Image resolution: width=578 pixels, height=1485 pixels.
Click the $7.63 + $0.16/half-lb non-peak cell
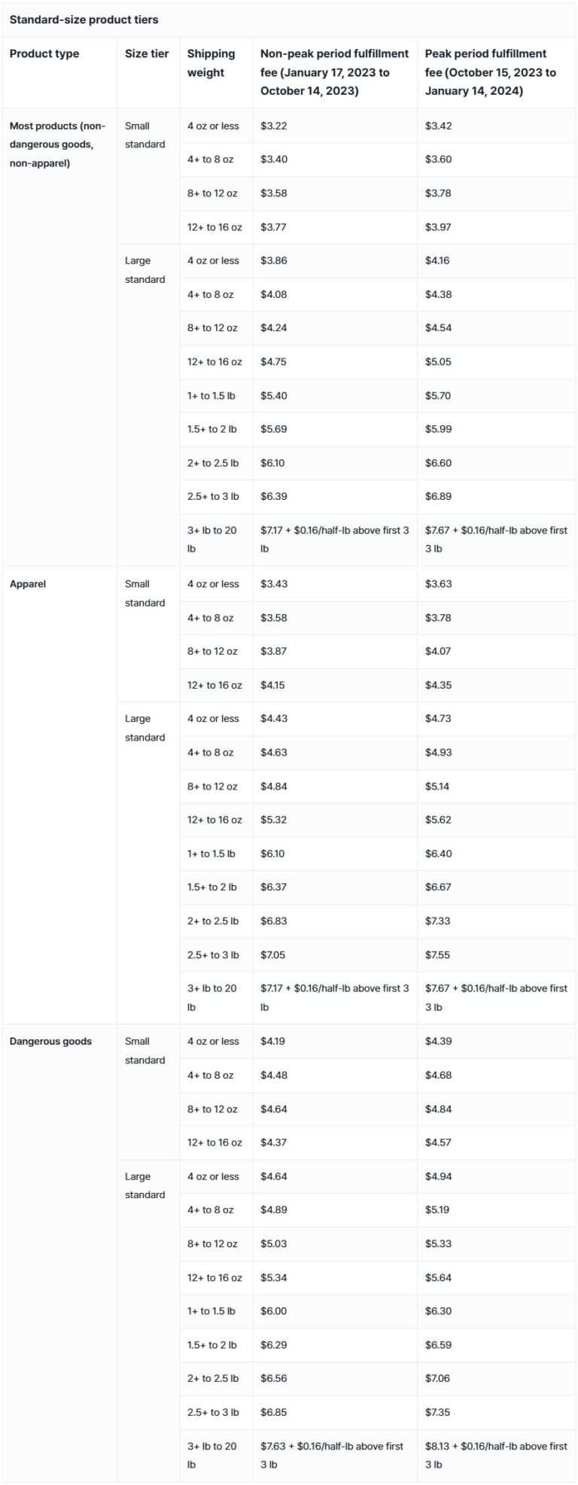[x=335, y=1456]
